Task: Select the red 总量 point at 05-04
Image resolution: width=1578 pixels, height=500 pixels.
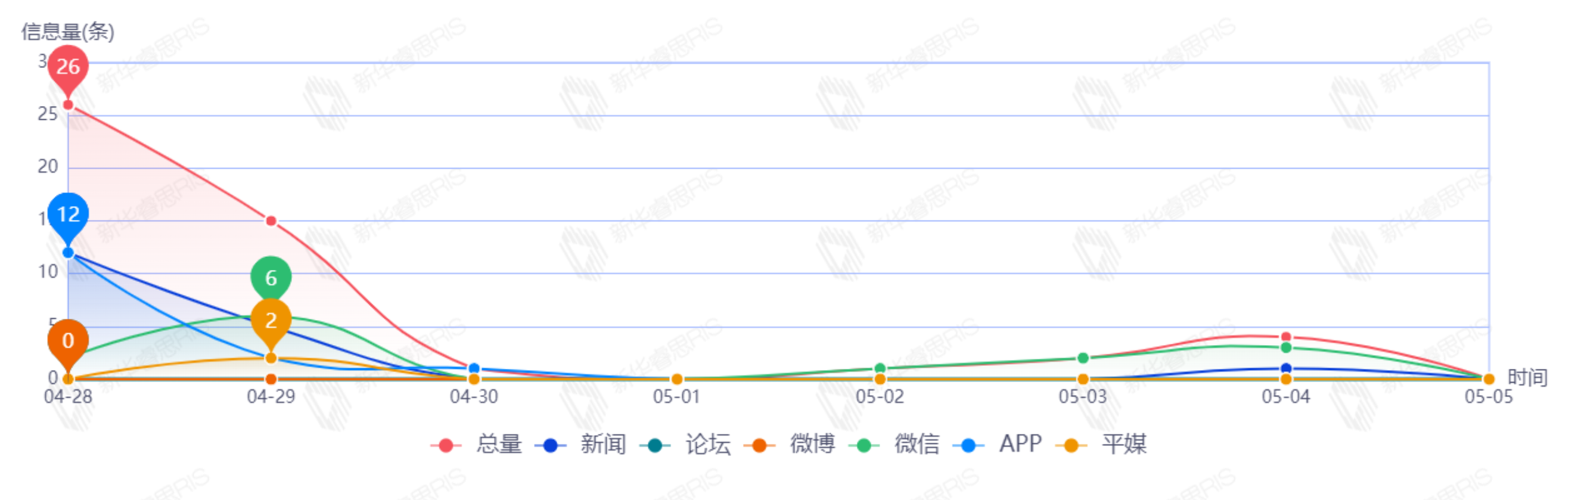Action: (x=1286, y=337)
